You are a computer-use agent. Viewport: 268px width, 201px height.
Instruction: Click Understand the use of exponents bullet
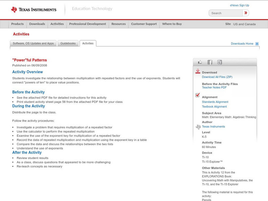tap(40, 148)
